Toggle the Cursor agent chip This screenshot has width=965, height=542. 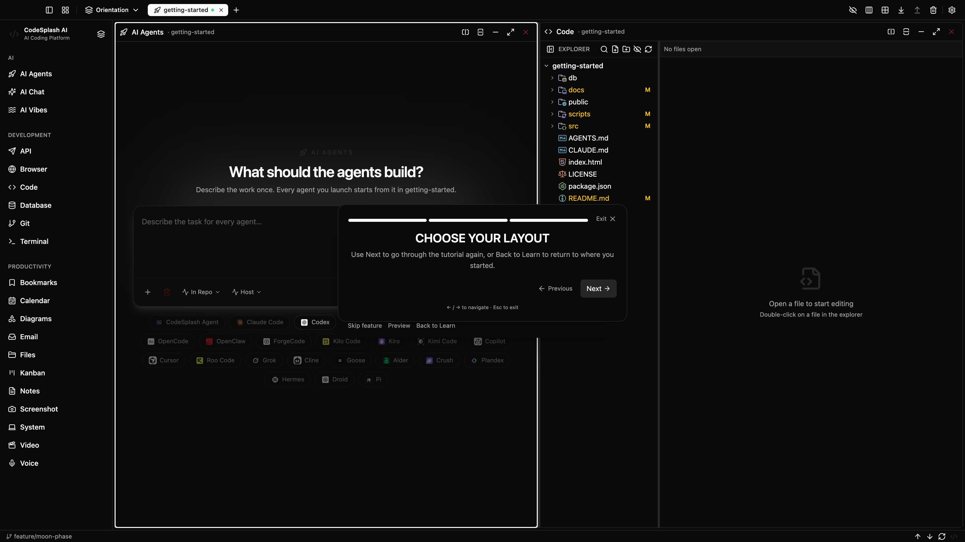164,360
